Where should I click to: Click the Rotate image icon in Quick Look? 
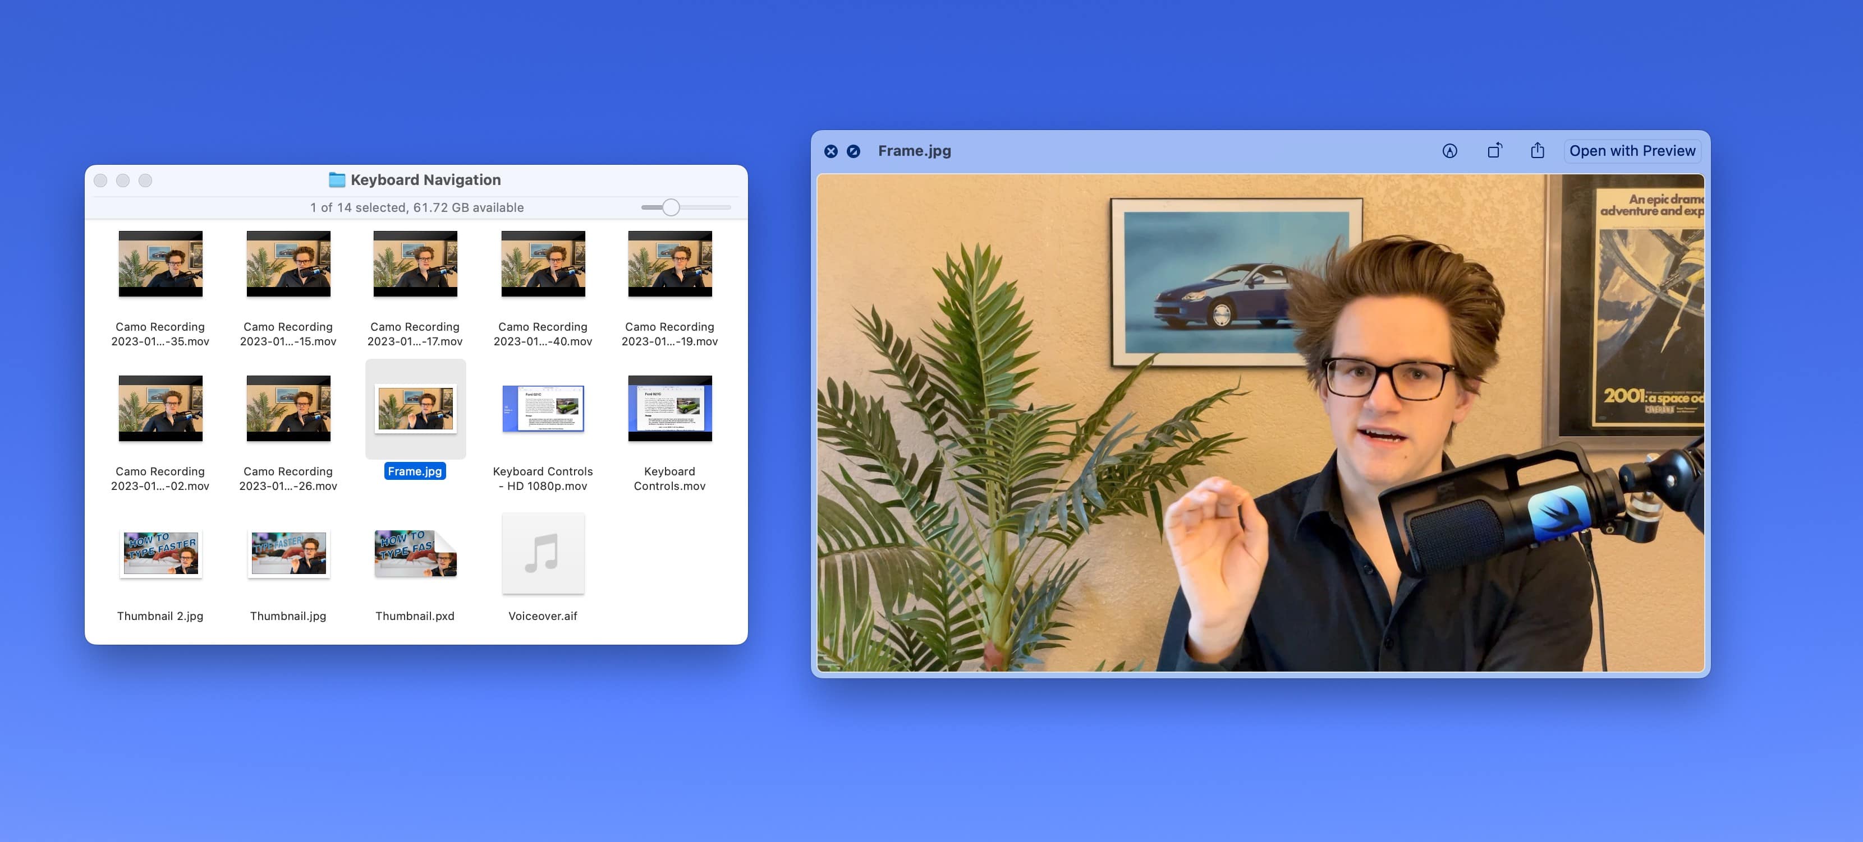tap(1494, 151)
